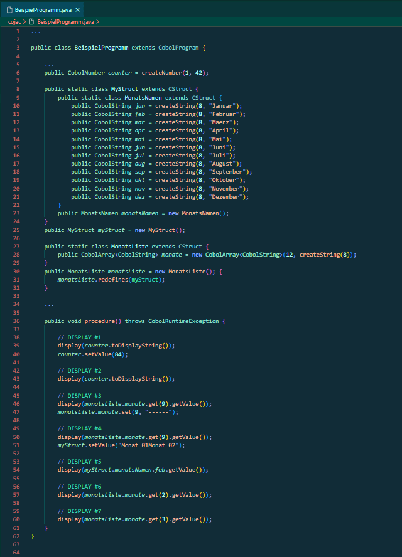
Task: Open the breadcrumb ellipsis symbol picker
Action: point(104,22)
